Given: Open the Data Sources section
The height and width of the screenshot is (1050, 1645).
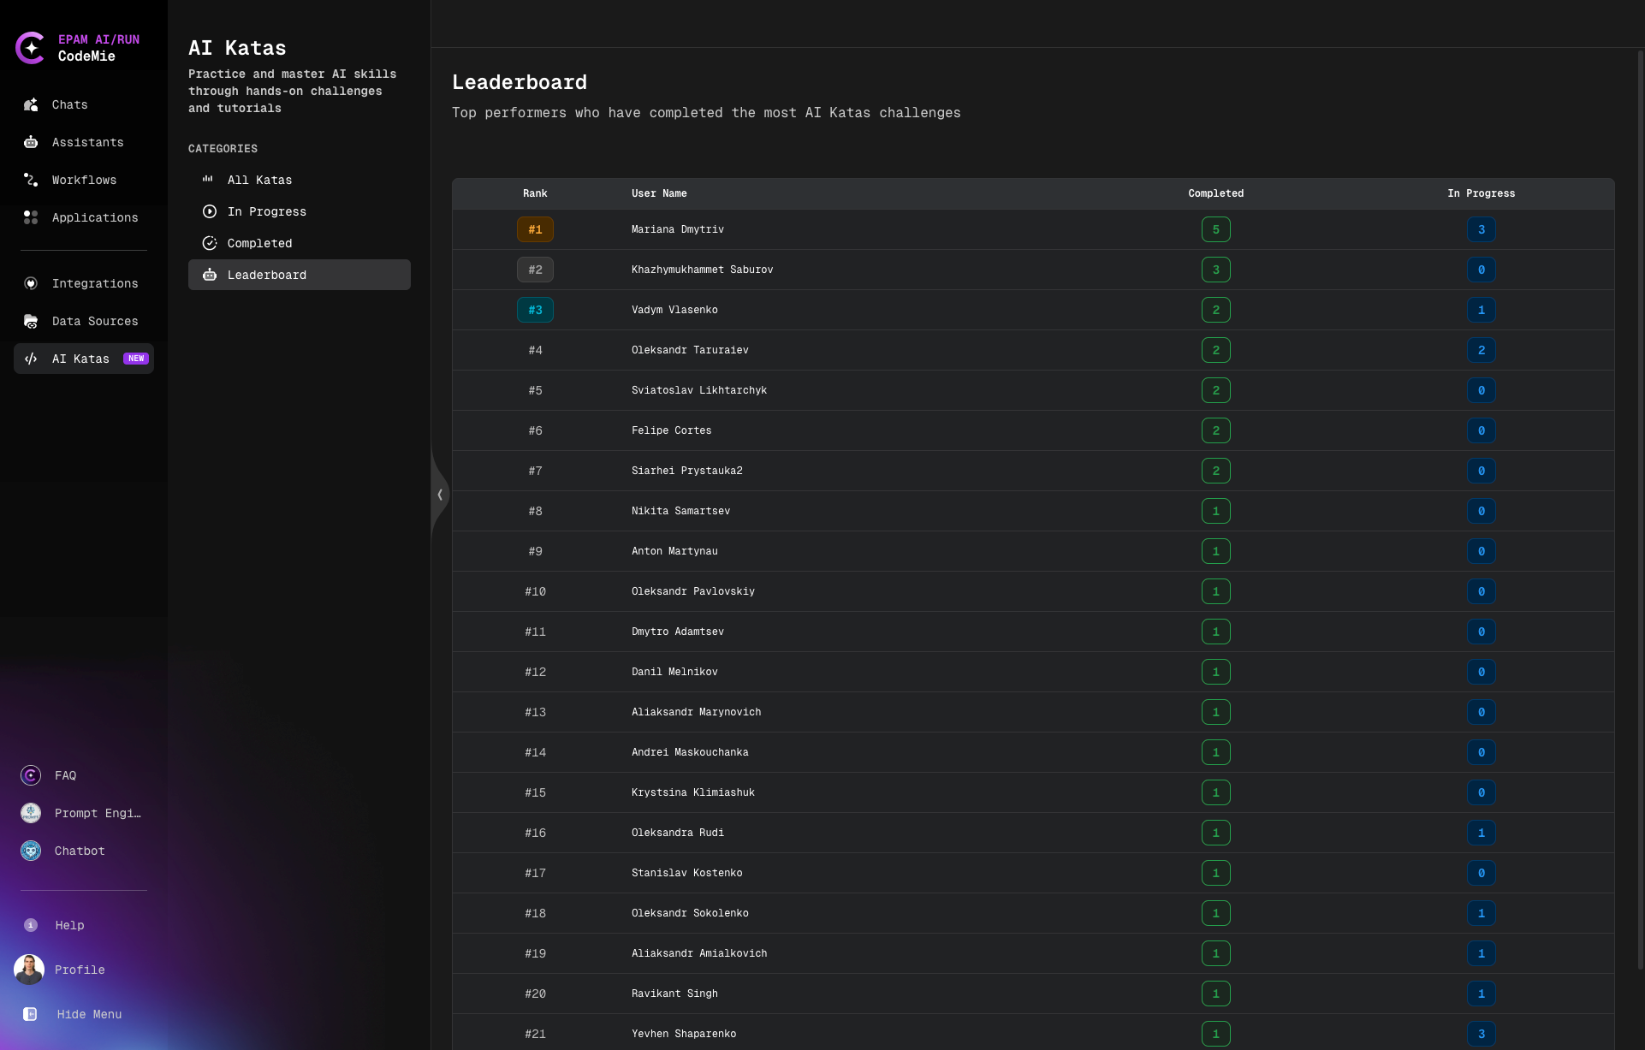Looking at the screenshot, I should pyautogui.click(x=95, y=321).
